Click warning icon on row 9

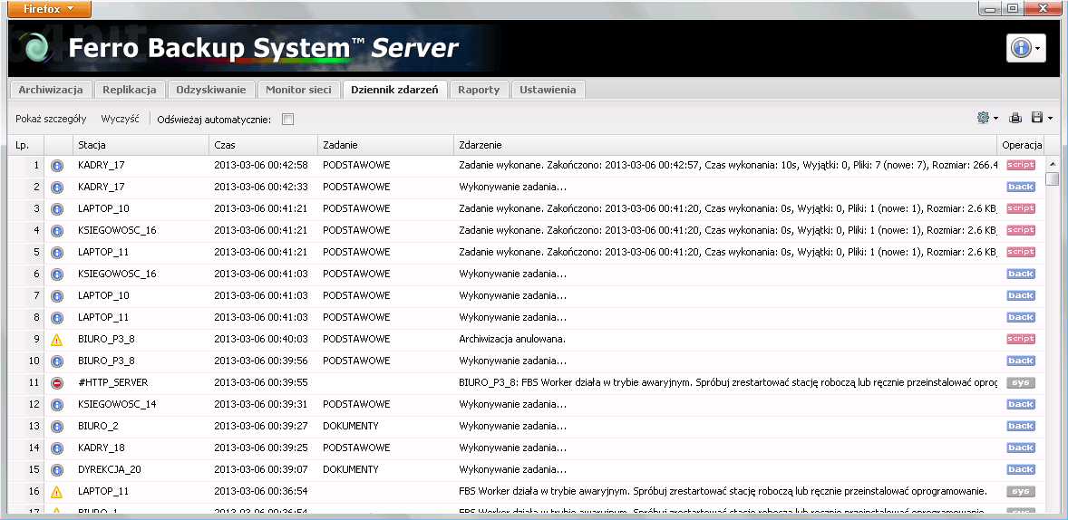point(56,340)
